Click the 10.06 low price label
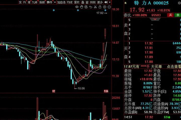The height and width of the screenshot is (120, 181). (x=81, y=88)
